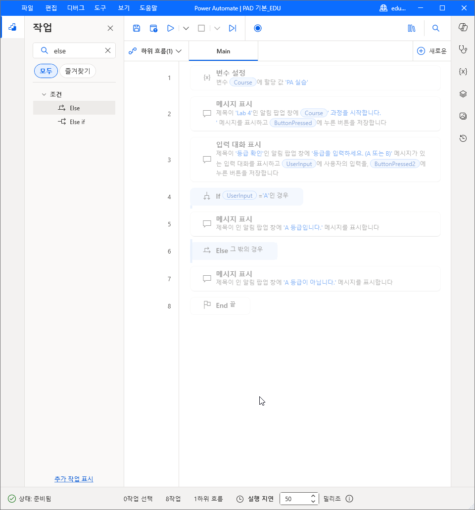Image resolution: width=475 pixels, height=510 pixels.
Task: Select the 변수 설정 action on line 1
Action: pos(315,78)
